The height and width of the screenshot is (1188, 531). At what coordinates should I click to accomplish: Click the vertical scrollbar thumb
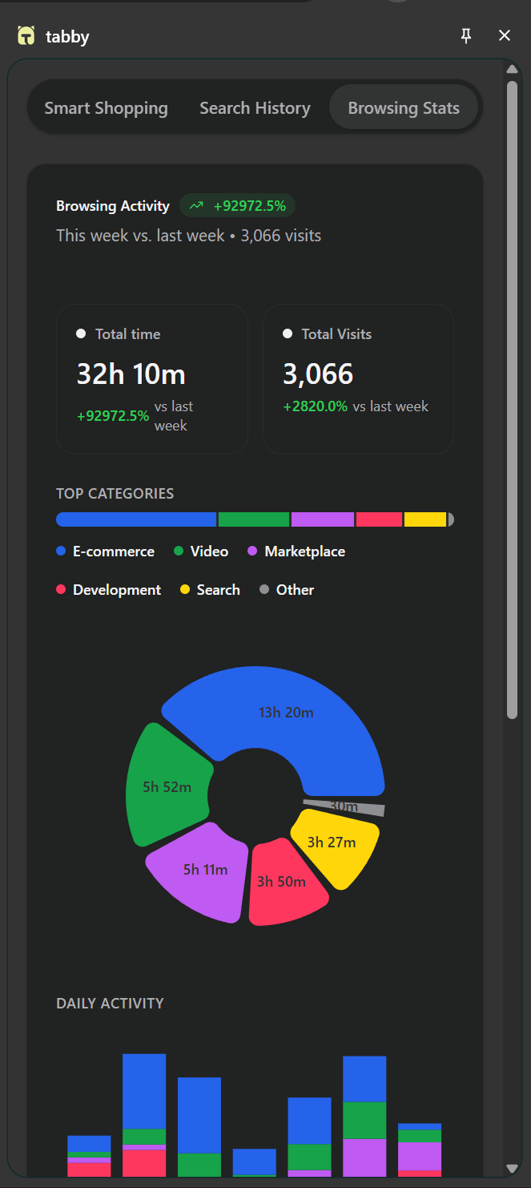pyautogui.click(x=513, y=400)
